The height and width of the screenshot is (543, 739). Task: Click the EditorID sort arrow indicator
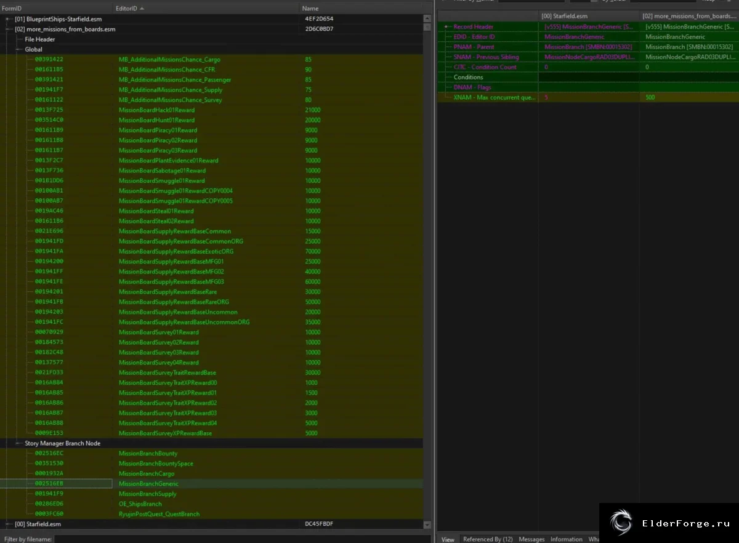click(x=142, y=9)
